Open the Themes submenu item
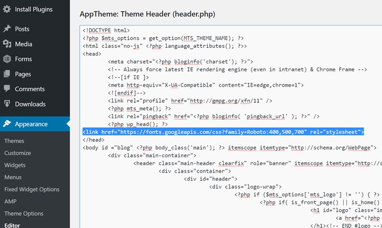Viewport: 382px width, 228px height. 14,141
